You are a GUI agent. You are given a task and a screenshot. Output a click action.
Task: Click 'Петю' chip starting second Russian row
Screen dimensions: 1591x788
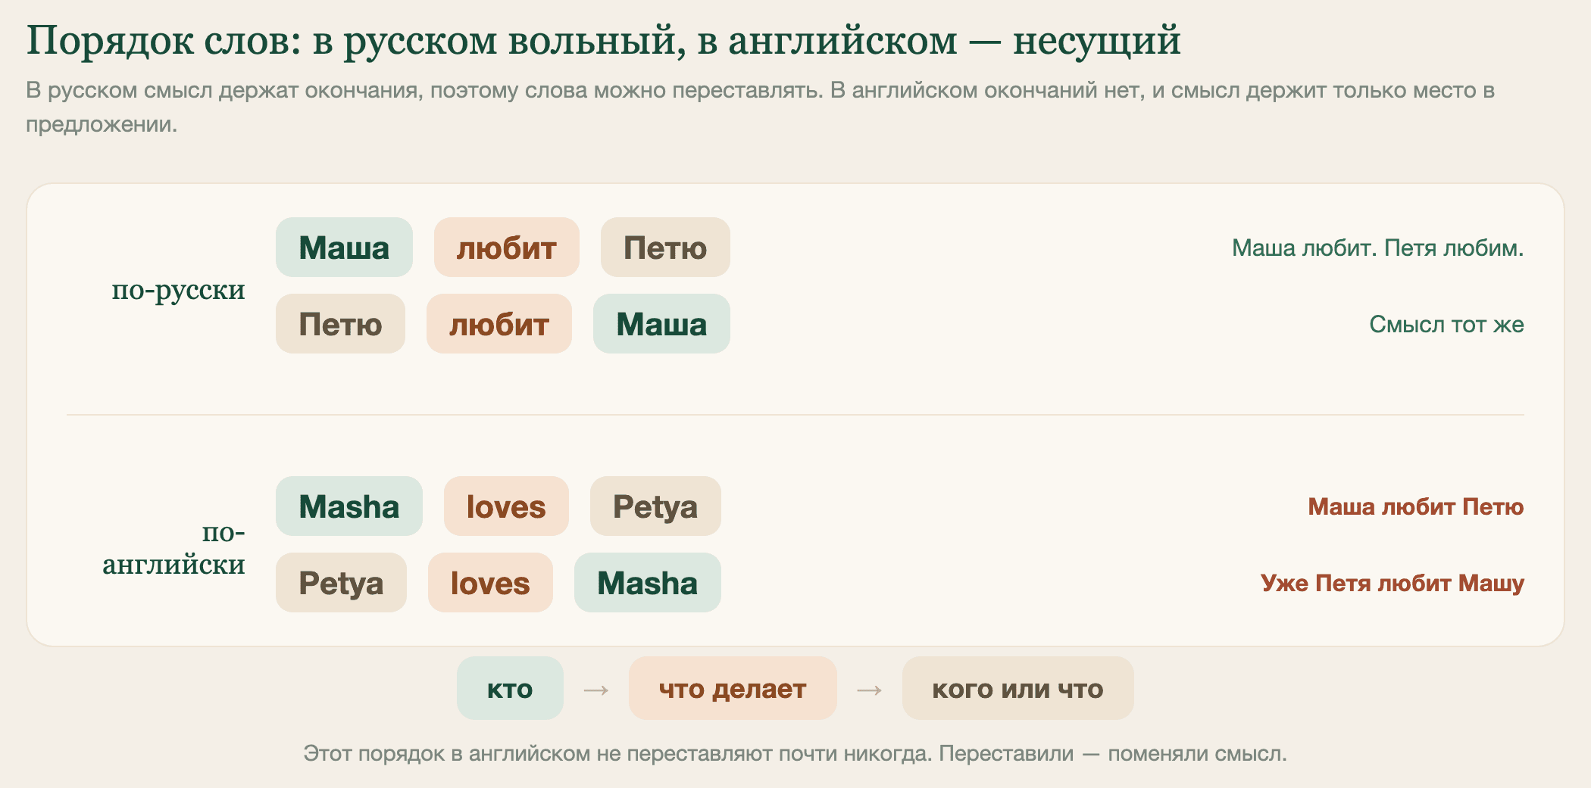340,324
